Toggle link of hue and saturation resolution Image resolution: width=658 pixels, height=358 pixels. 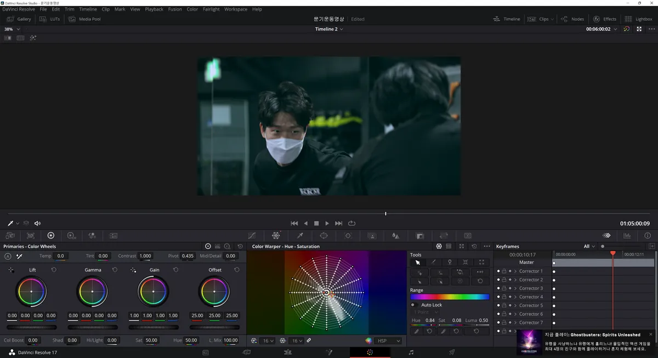point(309,340)
